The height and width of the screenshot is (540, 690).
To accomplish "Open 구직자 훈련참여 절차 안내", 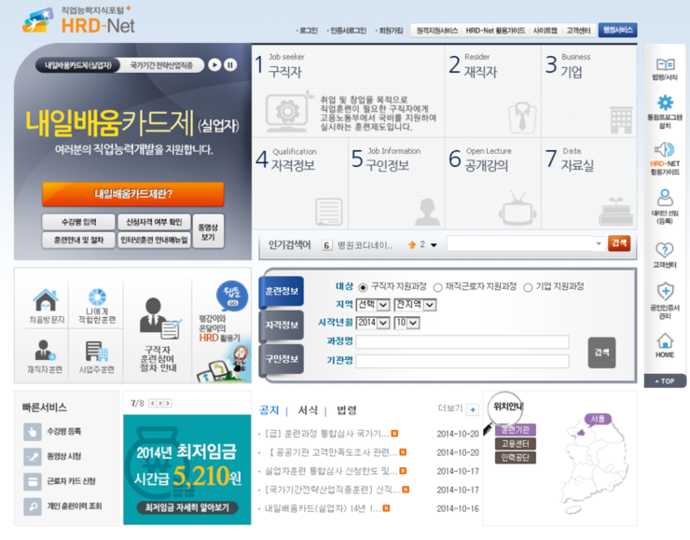I will pos(158,335).
